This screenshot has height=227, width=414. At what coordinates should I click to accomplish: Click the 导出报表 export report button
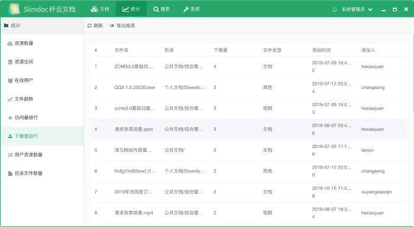[x=122, y=25]
